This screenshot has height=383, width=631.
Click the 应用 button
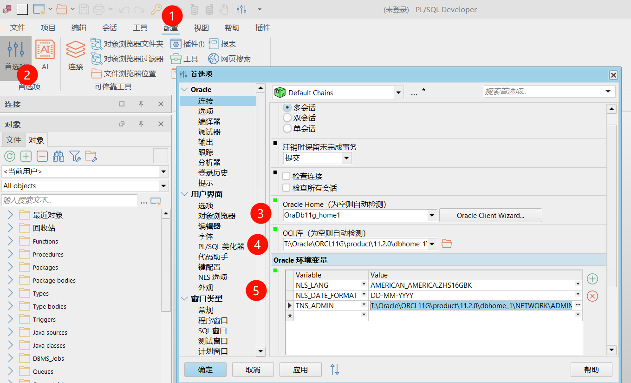point(300,370)
